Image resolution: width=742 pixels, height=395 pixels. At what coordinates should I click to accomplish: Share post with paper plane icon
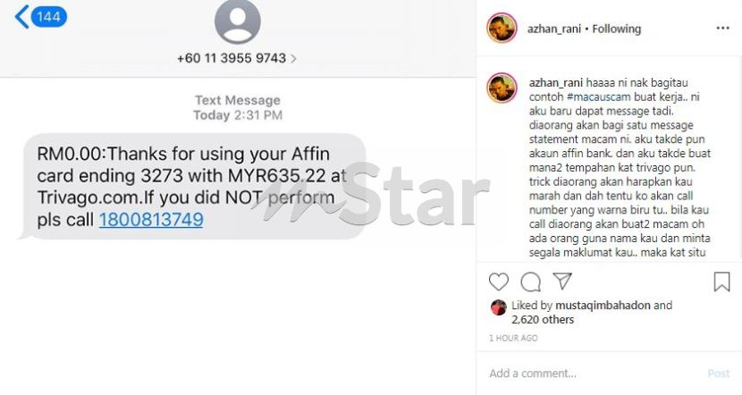pos(562,281)
